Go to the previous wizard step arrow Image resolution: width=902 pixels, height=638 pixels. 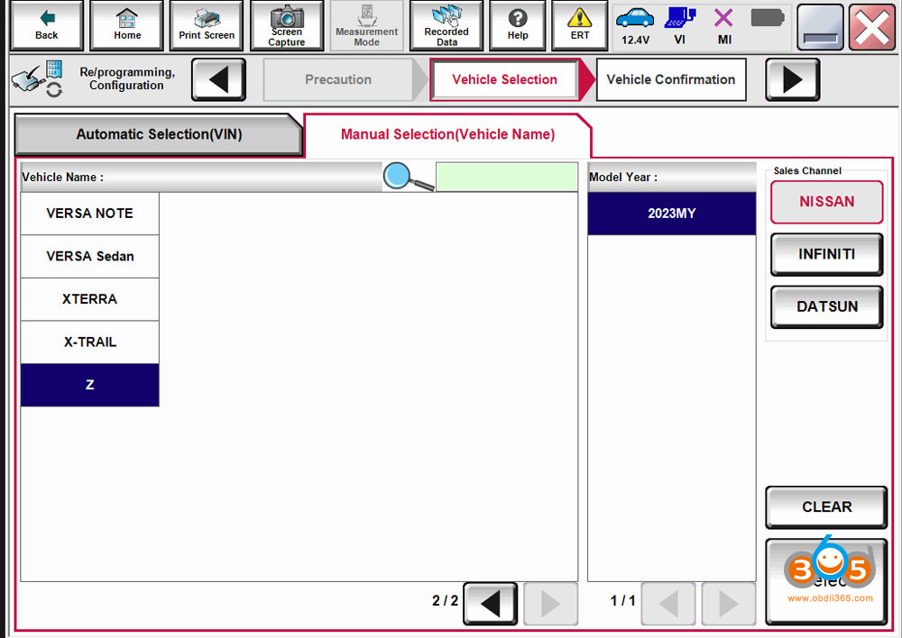218,79
